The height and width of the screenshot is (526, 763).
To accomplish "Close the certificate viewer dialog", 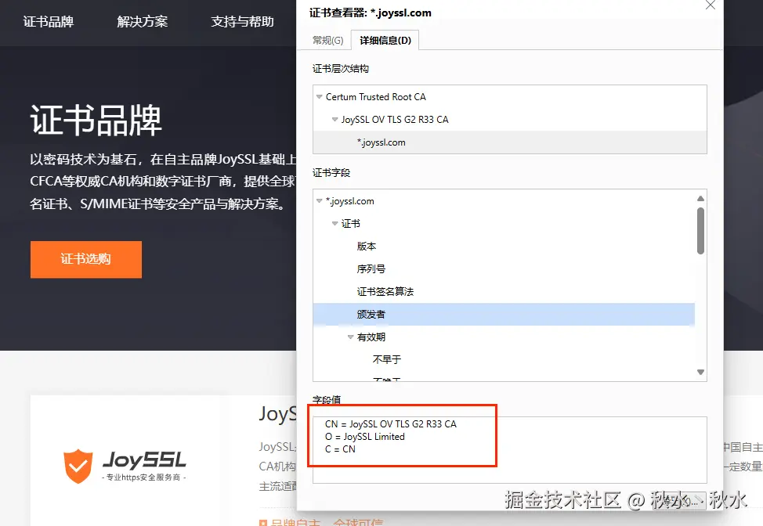I will 710,5.
